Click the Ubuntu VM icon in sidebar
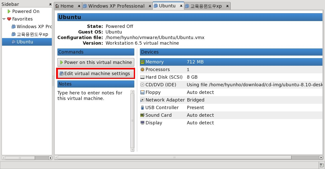Viewport: 325px width, 169px height. [13, 42]
